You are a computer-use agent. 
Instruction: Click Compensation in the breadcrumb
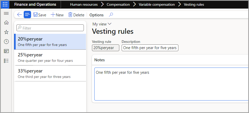(118, 5)
